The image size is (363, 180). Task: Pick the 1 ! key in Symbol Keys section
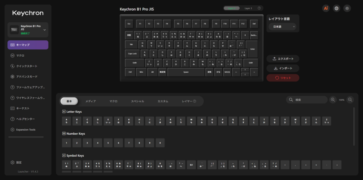[66, 165]
